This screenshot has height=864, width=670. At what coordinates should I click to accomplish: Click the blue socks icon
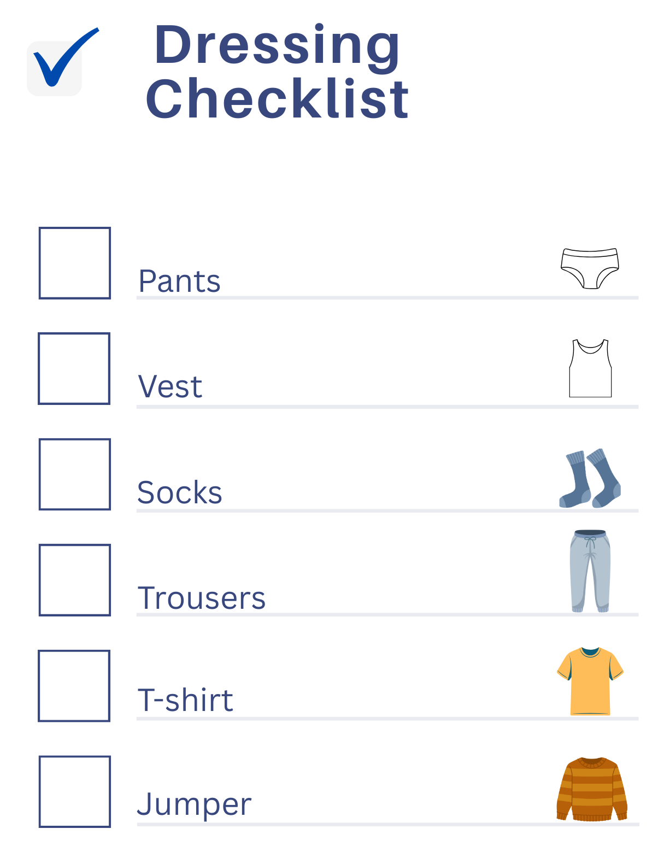point(590,479)
